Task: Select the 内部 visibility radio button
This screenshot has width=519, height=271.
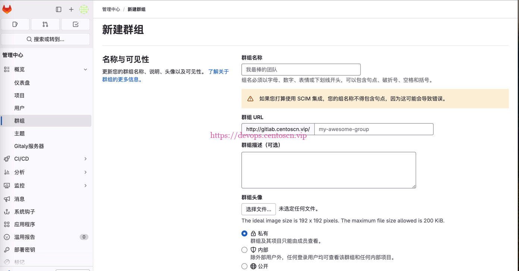Action: pos(244,250)
